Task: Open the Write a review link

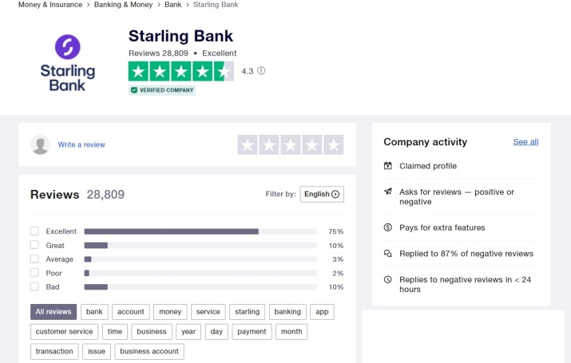Action: (x=81, y=145)
